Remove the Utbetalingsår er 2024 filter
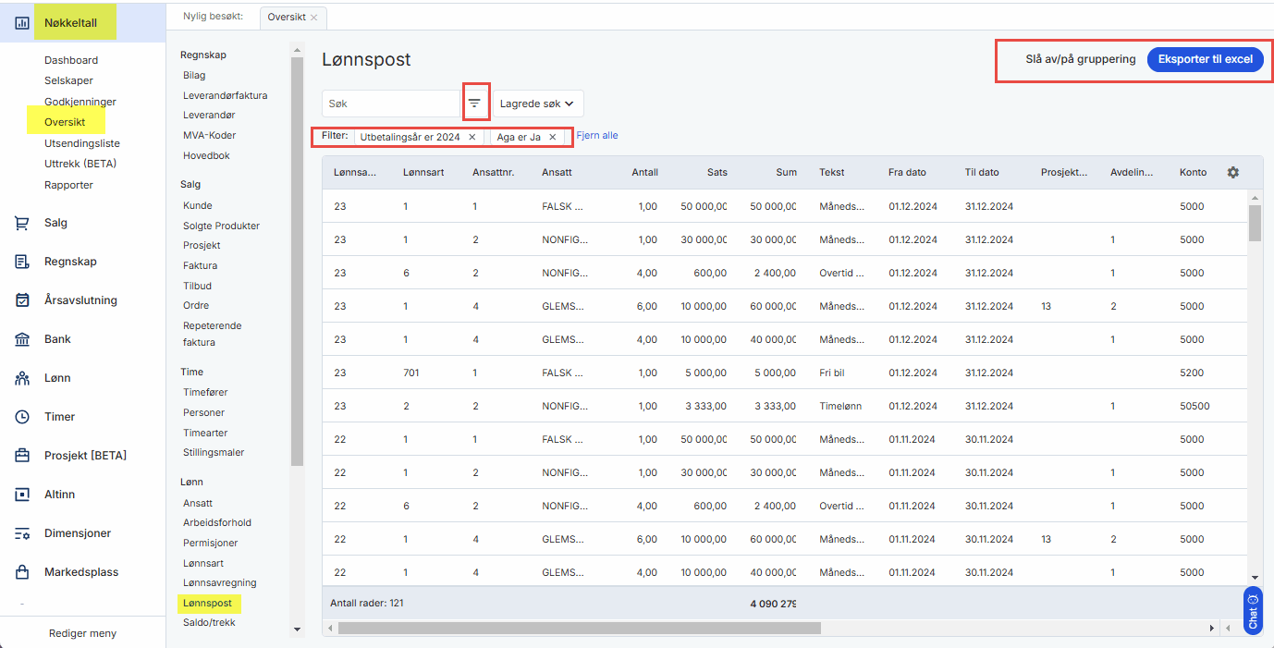The image size is (1274, 648). tap(472, 137)
